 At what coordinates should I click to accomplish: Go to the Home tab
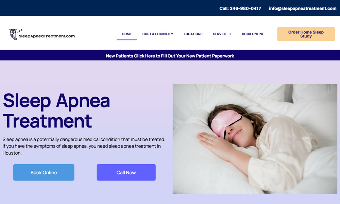pos(126,34)
